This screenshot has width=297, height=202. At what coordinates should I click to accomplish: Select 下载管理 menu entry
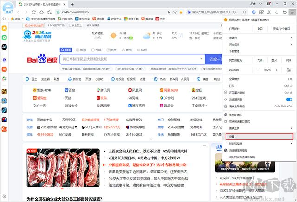coord(234,51)
